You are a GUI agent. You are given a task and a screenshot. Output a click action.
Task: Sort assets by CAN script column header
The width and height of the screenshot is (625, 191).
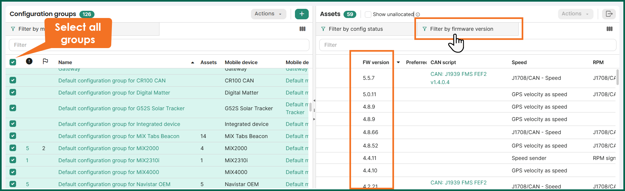pyautogui.click(x=443, y=62)
